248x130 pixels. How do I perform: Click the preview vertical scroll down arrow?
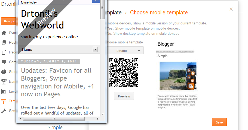tap(102, 114)
